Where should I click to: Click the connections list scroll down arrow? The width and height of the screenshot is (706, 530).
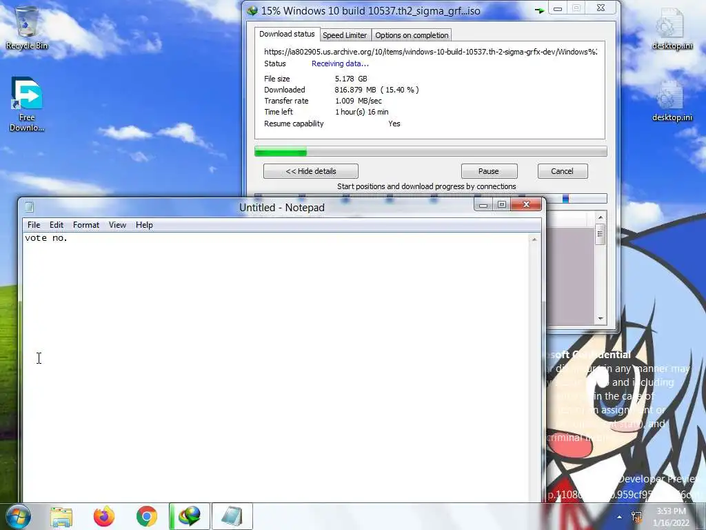(x=601, y=318)
